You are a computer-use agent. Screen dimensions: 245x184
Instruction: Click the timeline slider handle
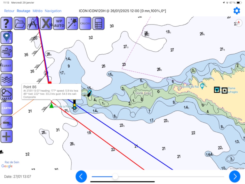pyautogui.click(x=115, y=177)
